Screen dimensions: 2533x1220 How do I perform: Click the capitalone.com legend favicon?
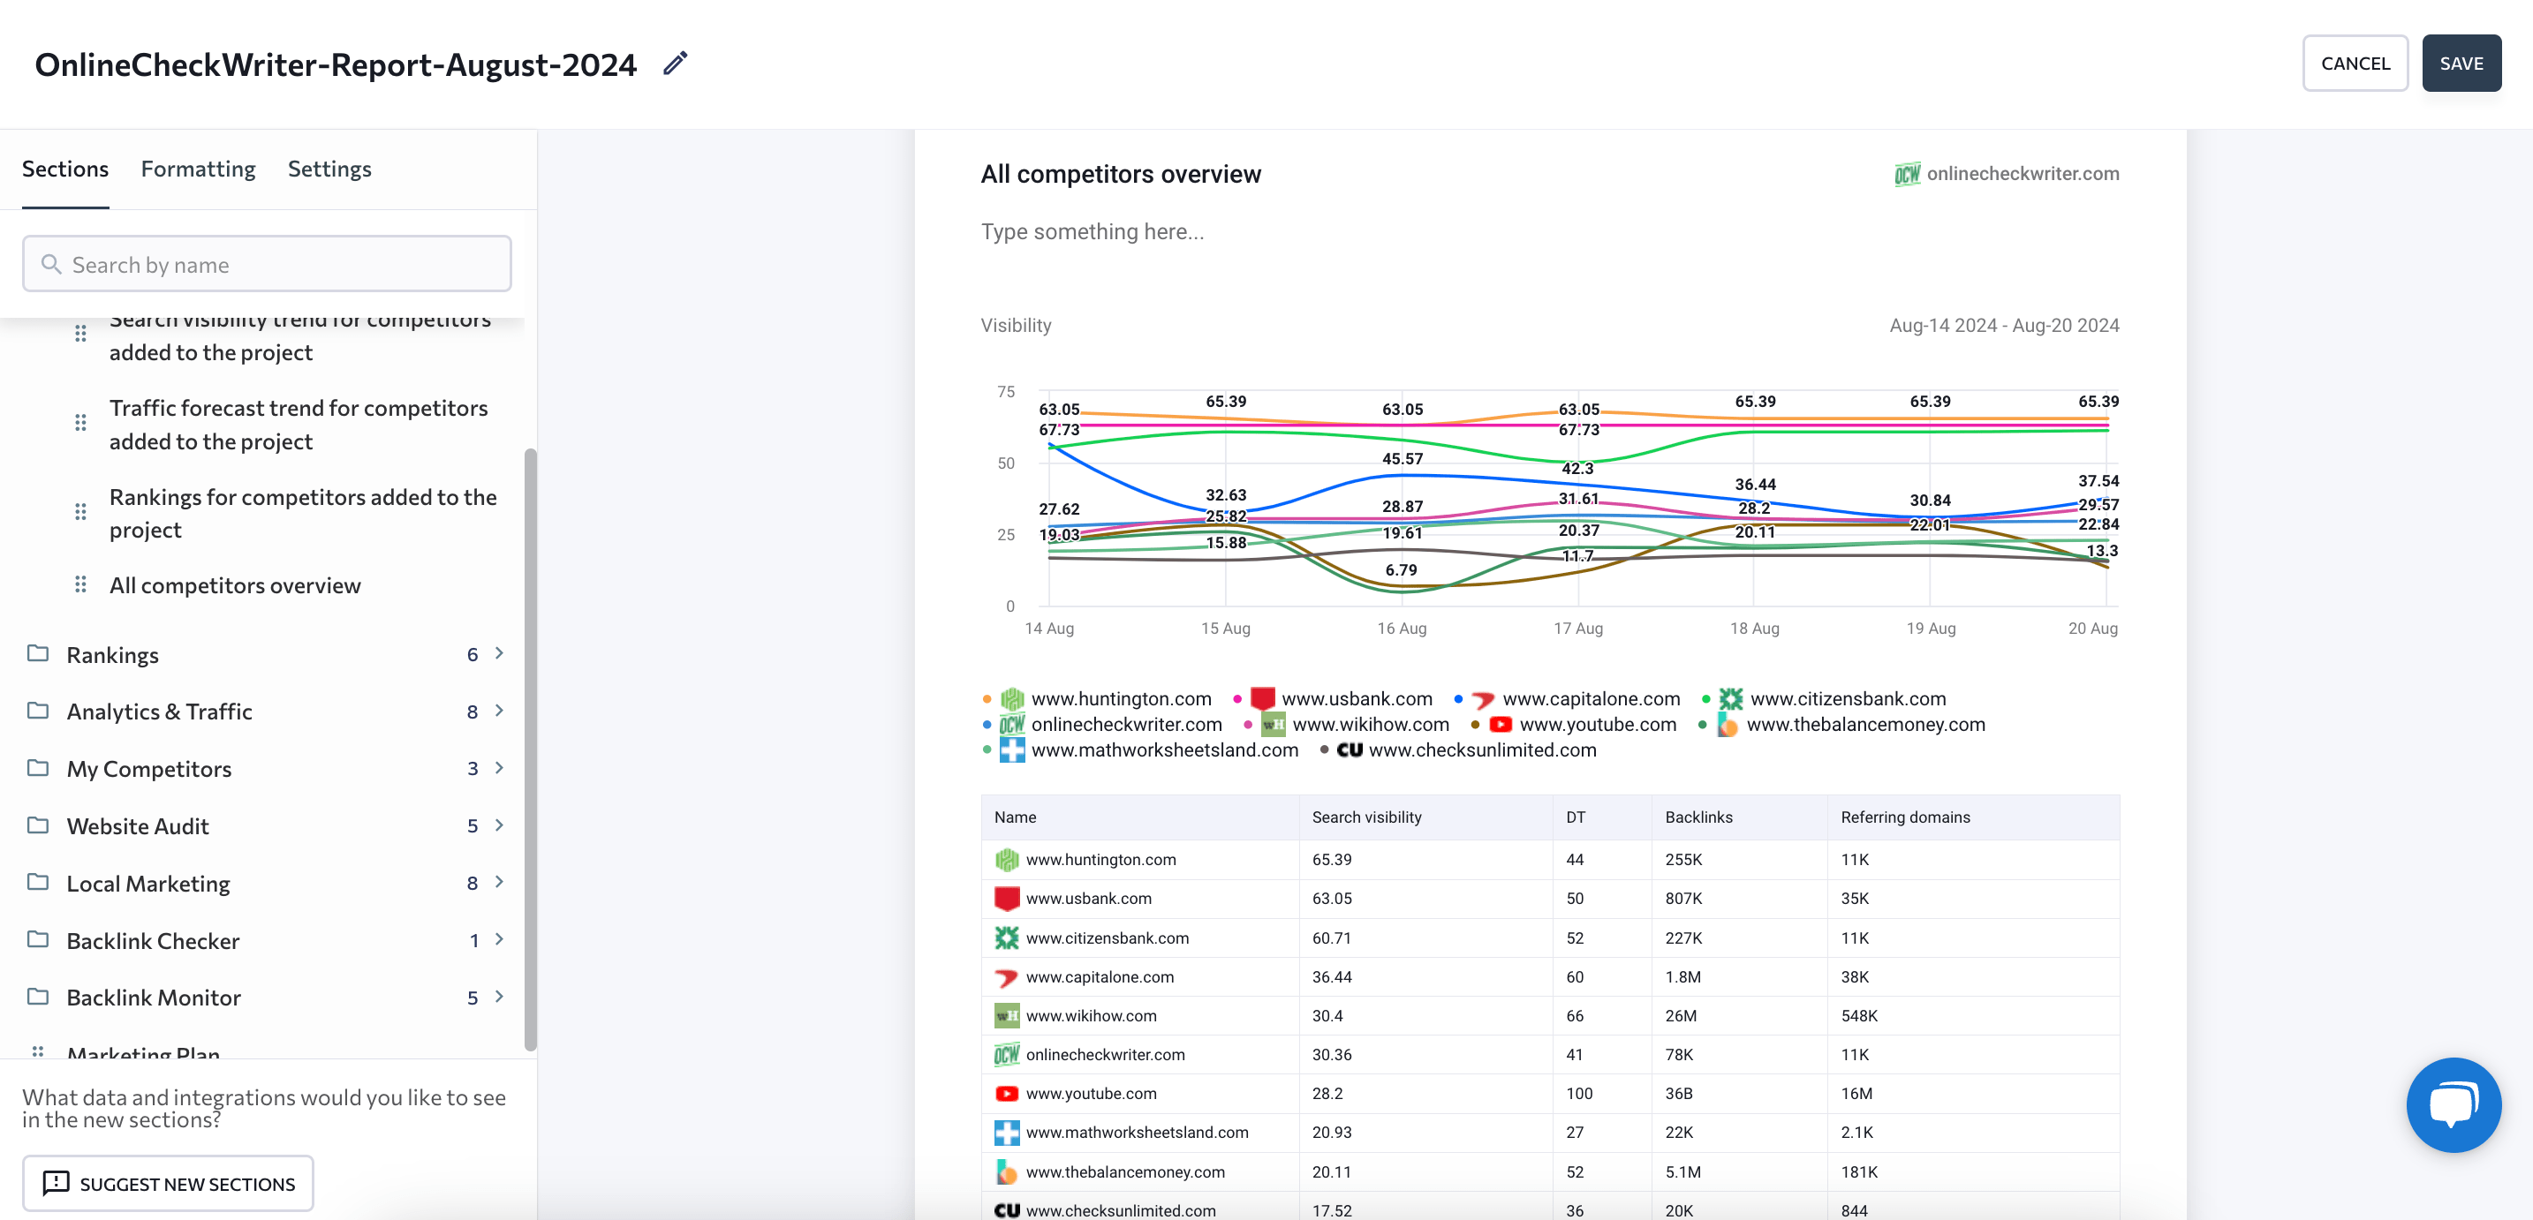tap(1483, 699)
